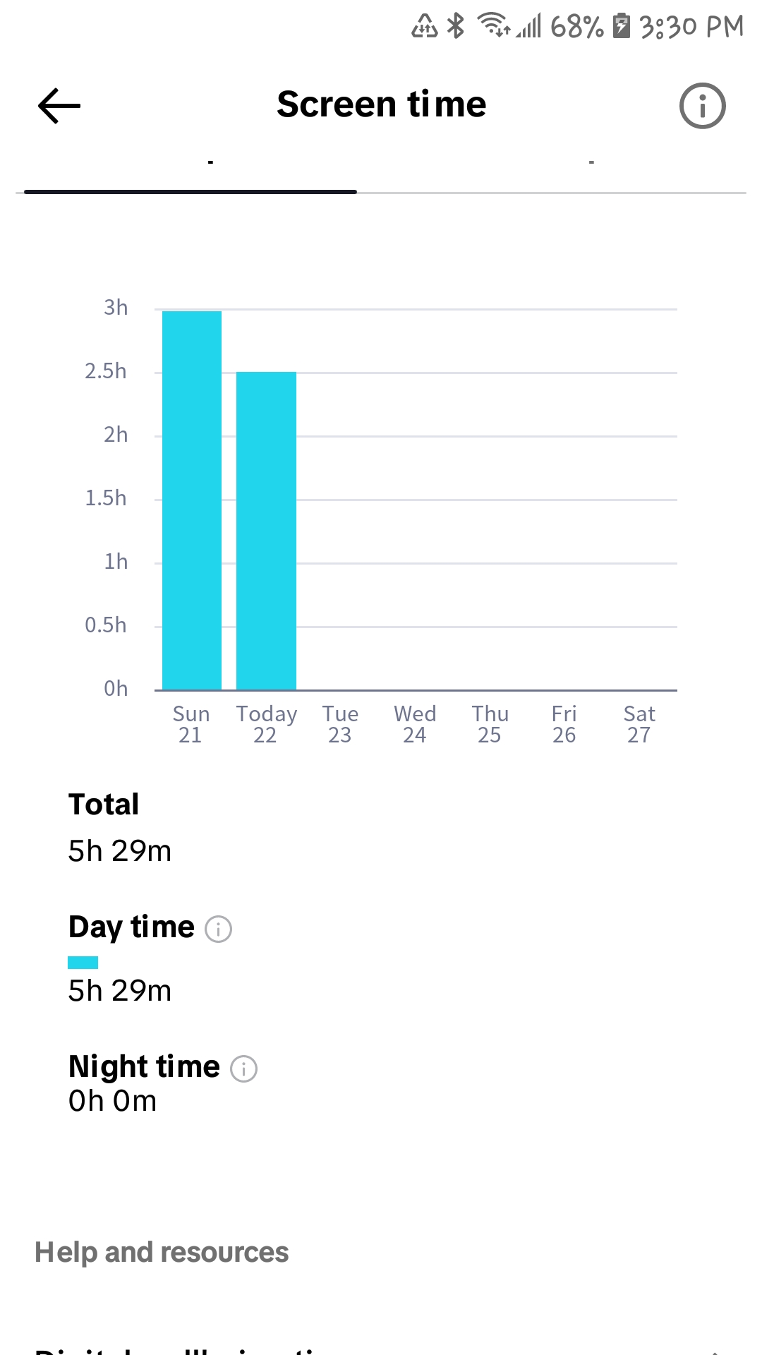Tap the Bluetooth status icon

click(457, 26)
